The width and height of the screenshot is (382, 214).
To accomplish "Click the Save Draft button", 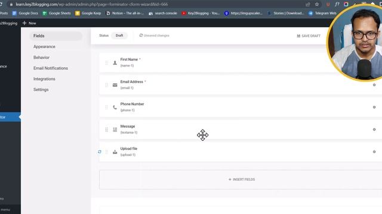I will [309, 36].
